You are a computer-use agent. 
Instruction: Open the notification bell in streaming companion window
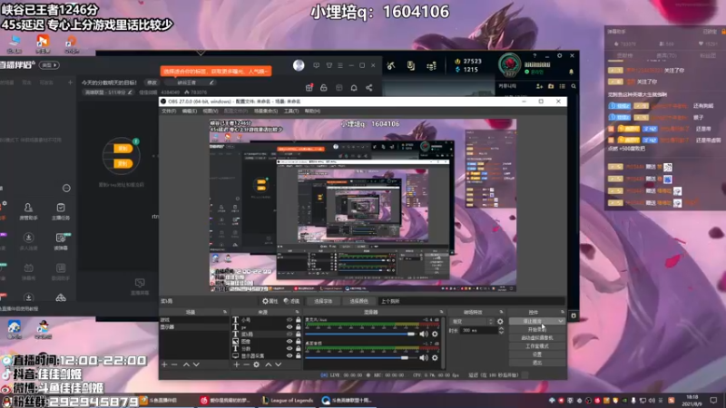[354, 88]
